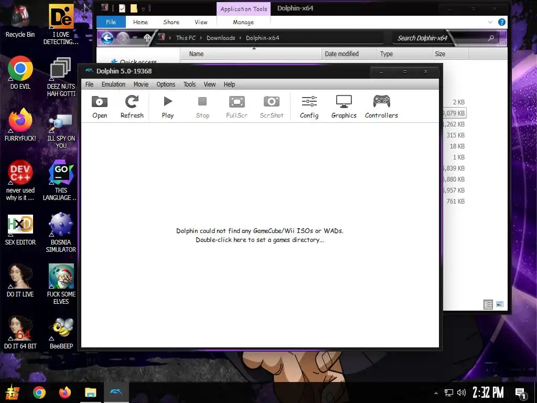
Task: Select the Dev C++ desktop shortcut
Action: (20, 181)
